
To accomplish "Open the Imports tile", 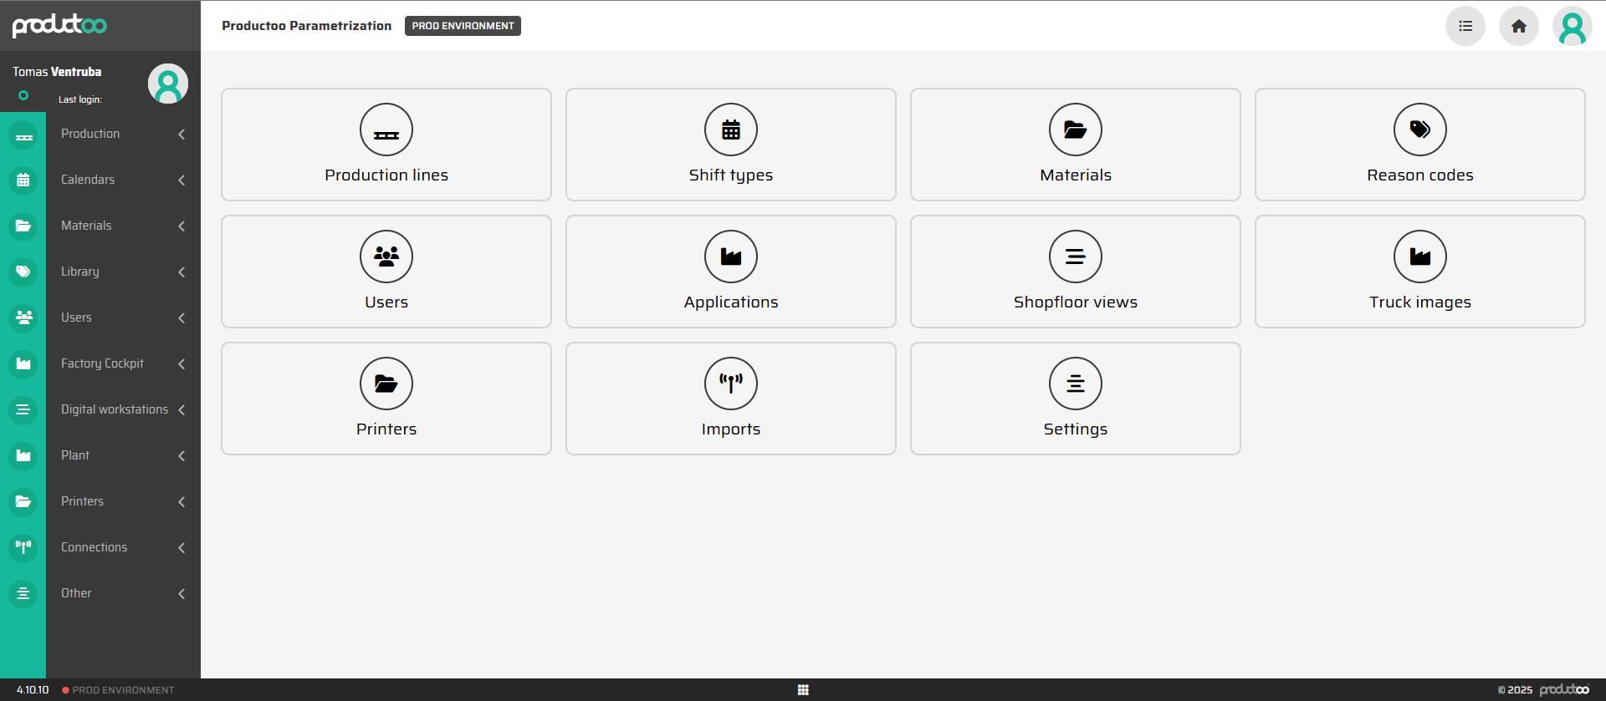I will pyautogui.click(x=730, y=399).
